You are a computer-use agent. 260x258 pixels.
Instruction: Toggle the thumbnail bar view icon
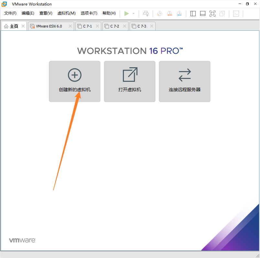tap(203, 14)
